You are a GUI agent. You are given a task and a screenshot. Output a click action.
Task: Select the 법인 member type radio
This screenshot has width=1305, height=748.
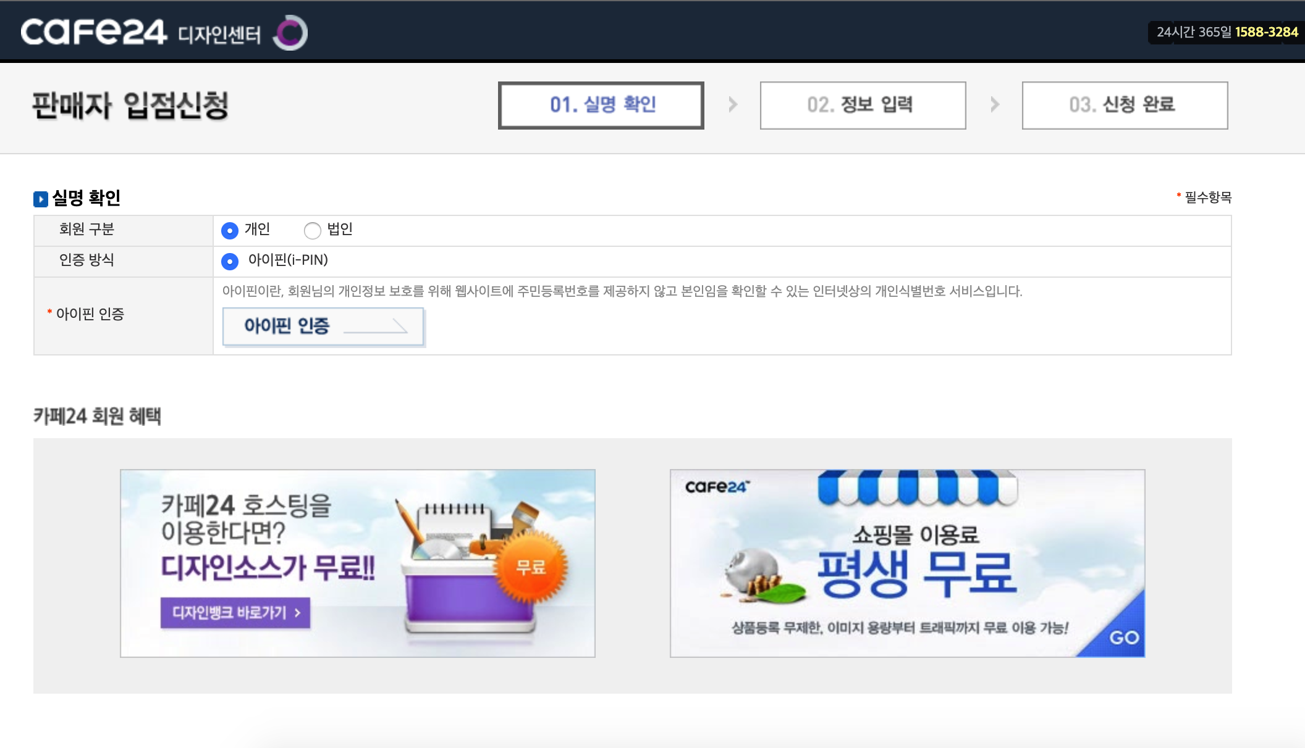tap(313, 230)
